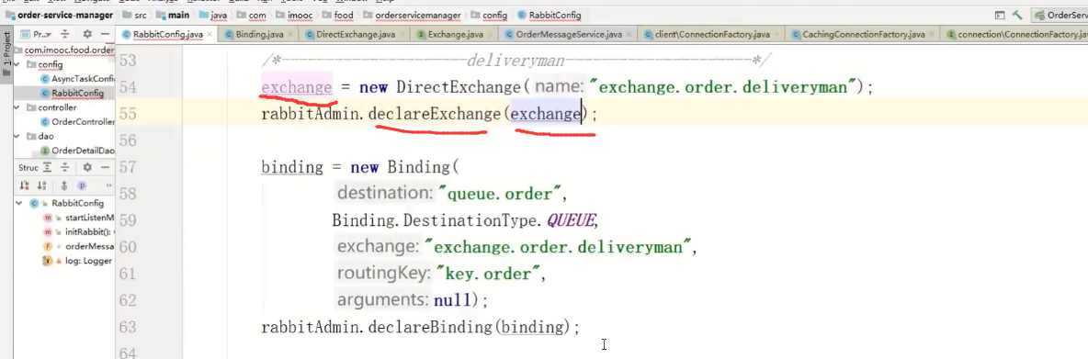
Task: Click gutter line number 57
Action: point(127,167)
